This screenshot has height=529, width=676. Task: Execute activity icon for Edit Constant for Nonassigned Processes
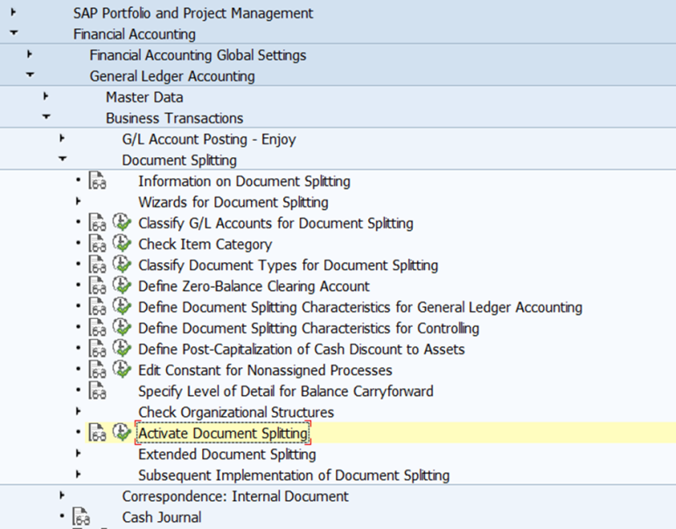pyautogui.click(x=122, y=370)
